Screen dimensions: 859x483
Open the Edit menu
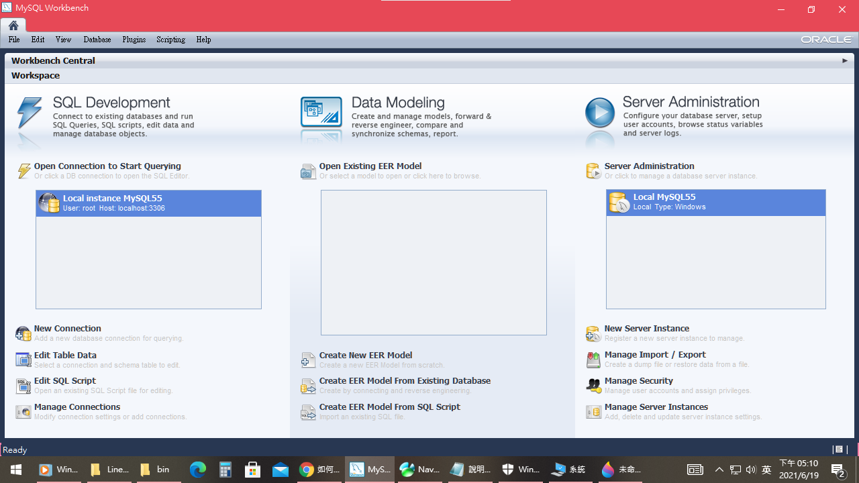(38, 40)
